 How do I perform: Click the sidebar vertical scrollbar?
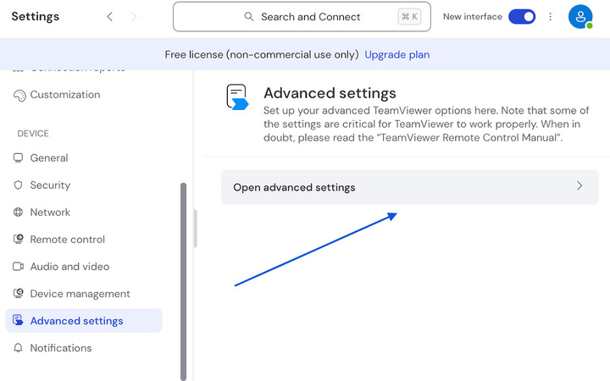tap(184, 281)
